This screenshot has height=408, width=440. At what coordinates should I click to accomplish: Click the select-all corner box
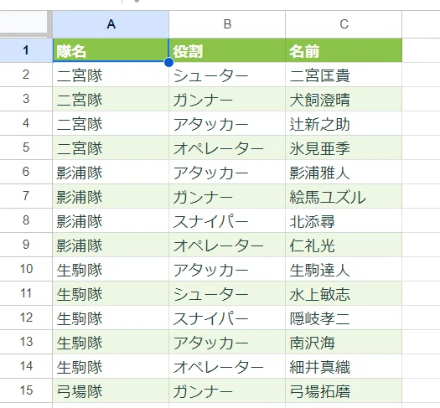click(x=23, y=23)
